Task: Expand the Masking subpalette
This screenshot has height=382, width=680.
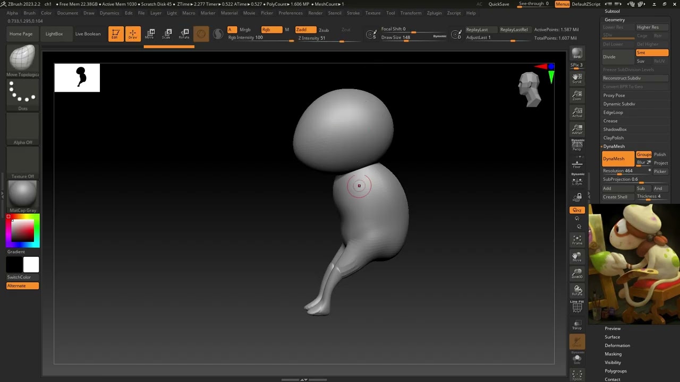Action: [x=613, y=354]
